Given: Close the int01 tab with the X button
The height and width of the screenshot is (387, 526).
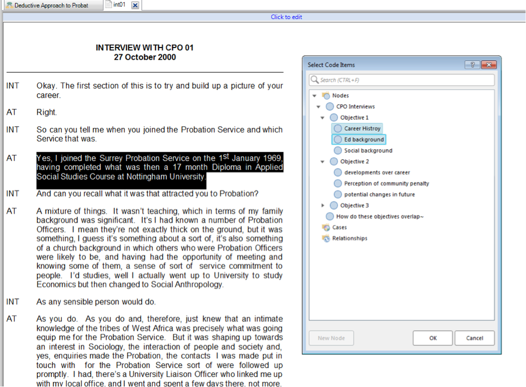Looking at the screenshot, I should coord(135,5).
